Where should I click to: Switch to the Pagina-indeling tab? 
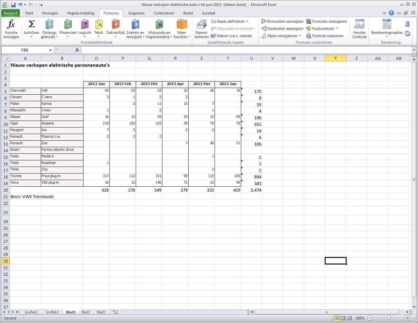[81, 13]
